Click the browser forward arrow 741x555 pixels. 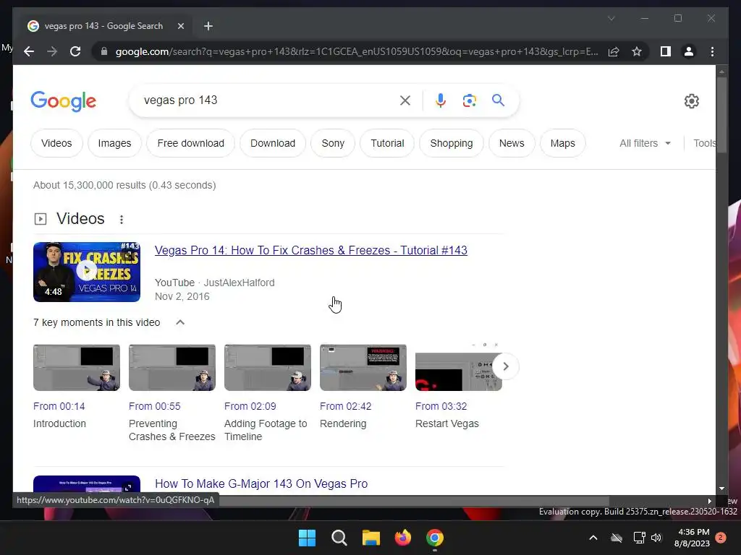coord(52,51)
